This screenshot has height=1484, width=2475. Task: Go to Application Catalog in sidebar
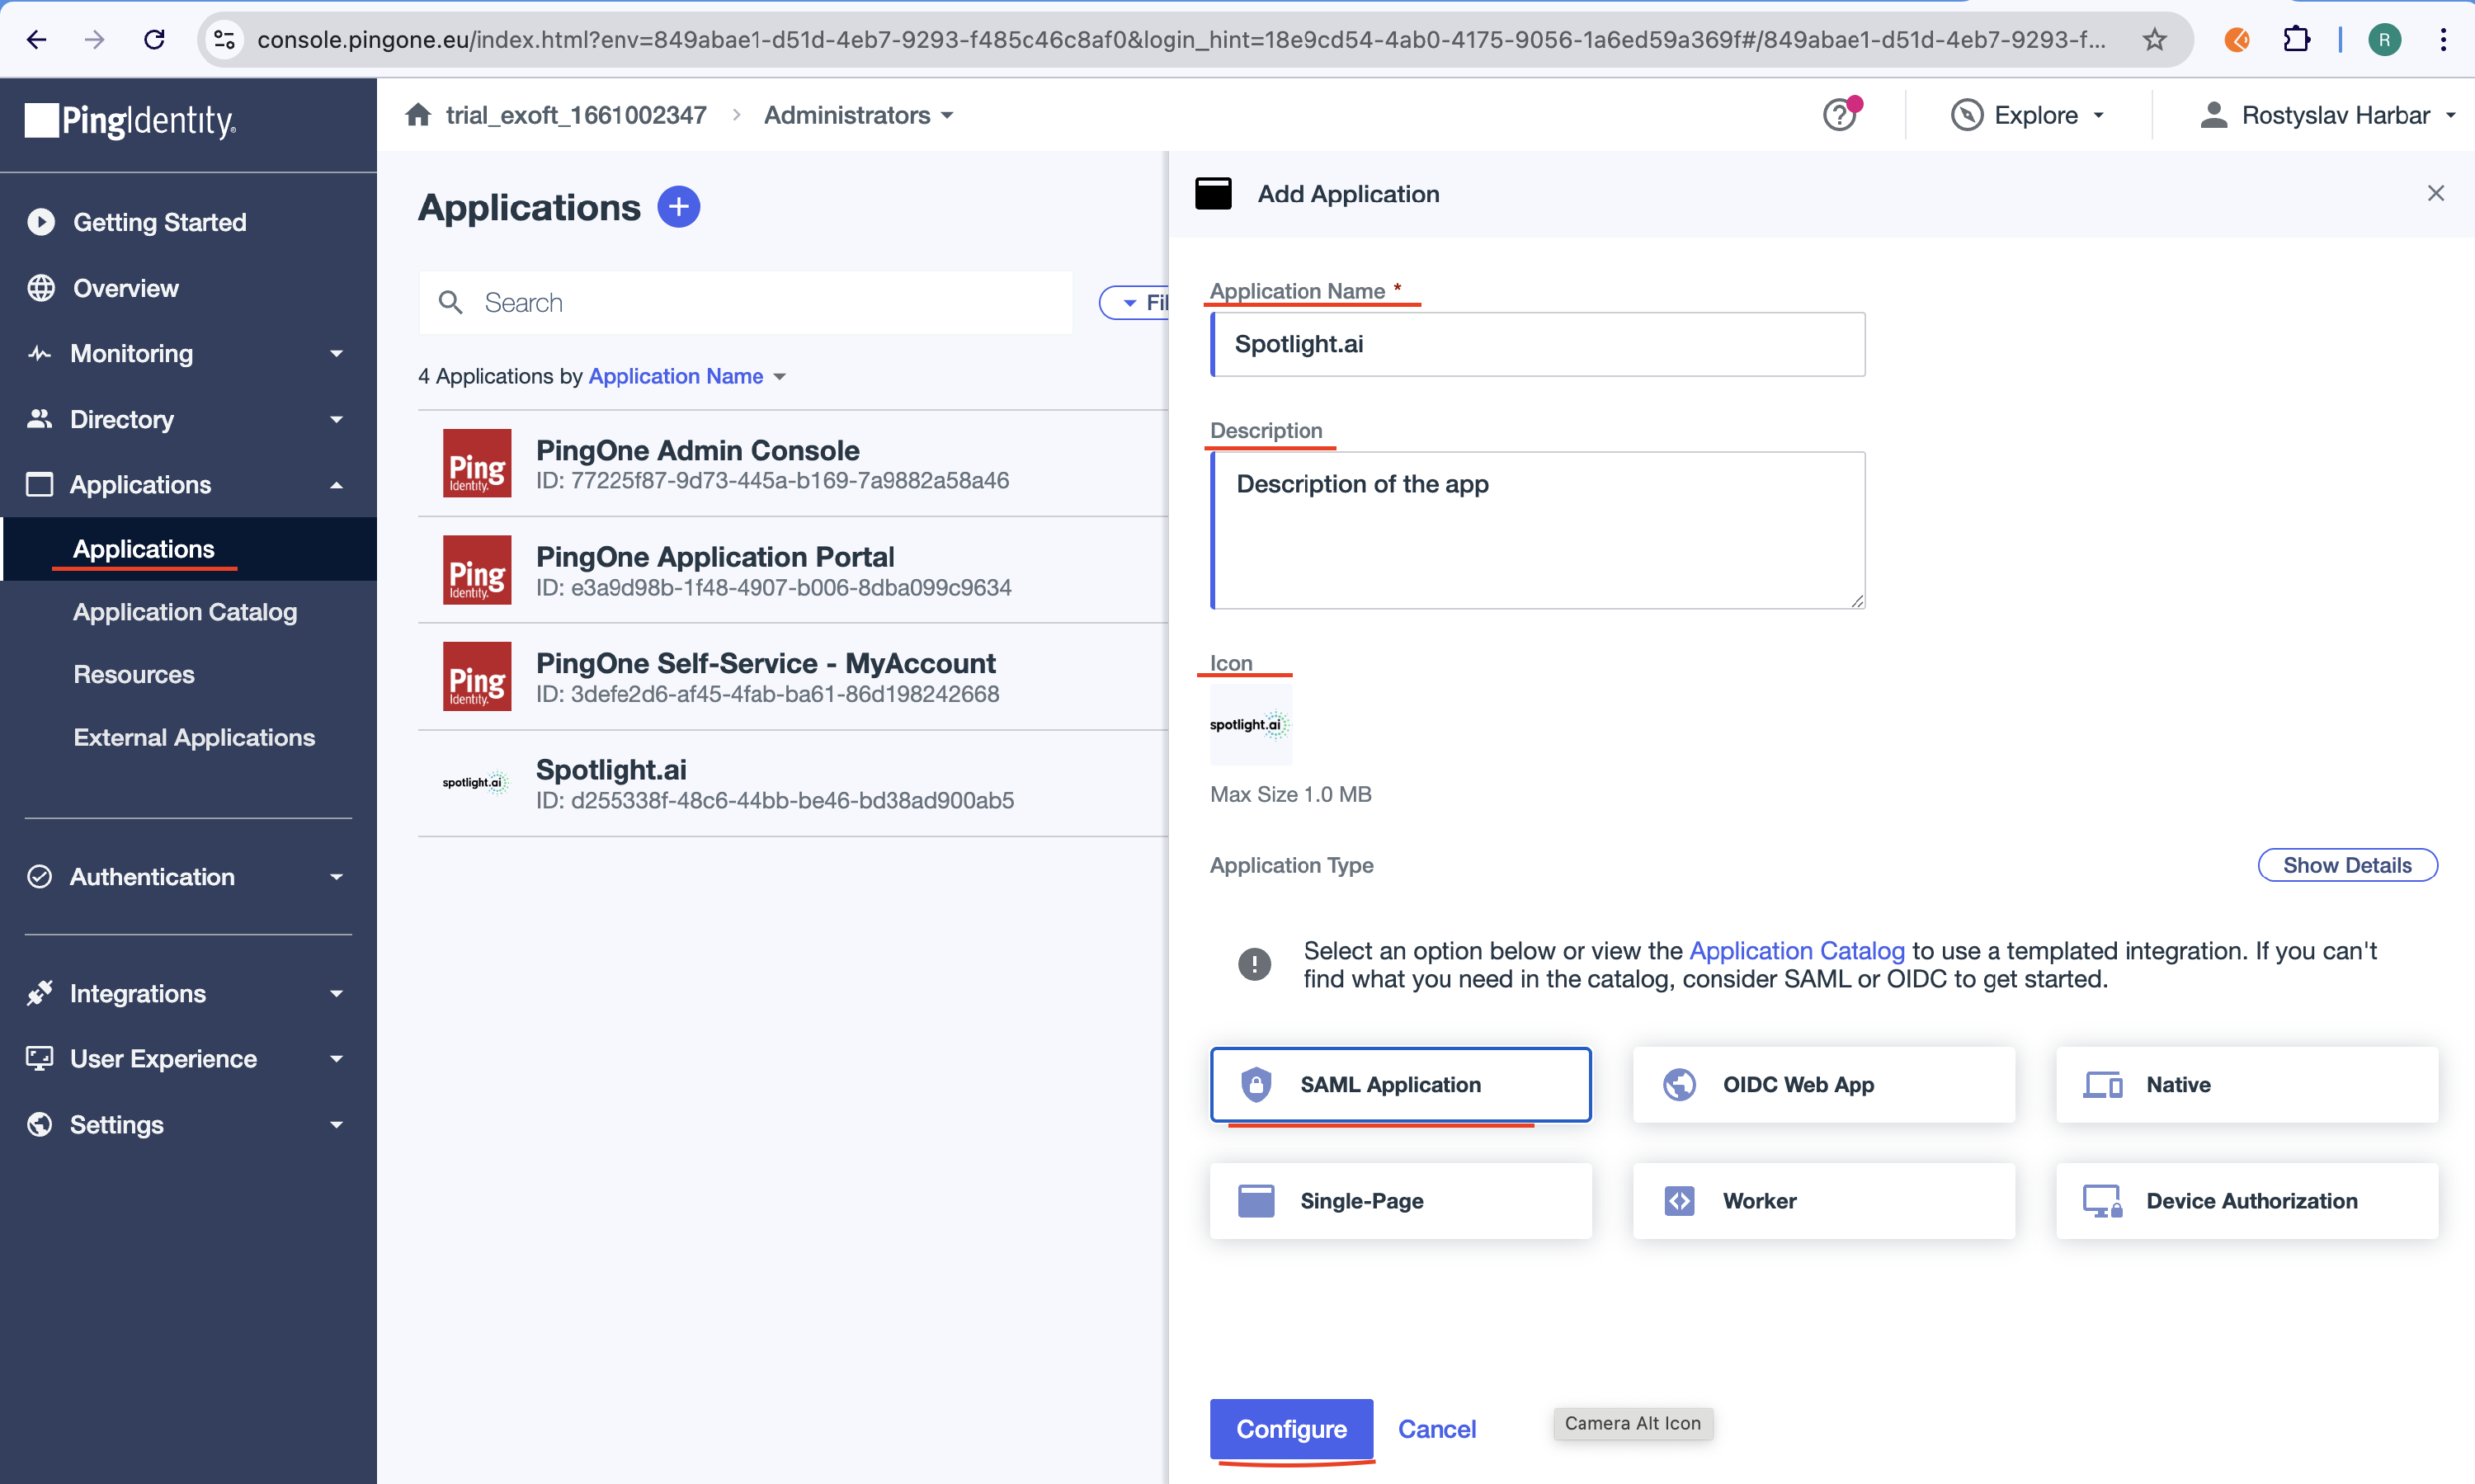185,611
